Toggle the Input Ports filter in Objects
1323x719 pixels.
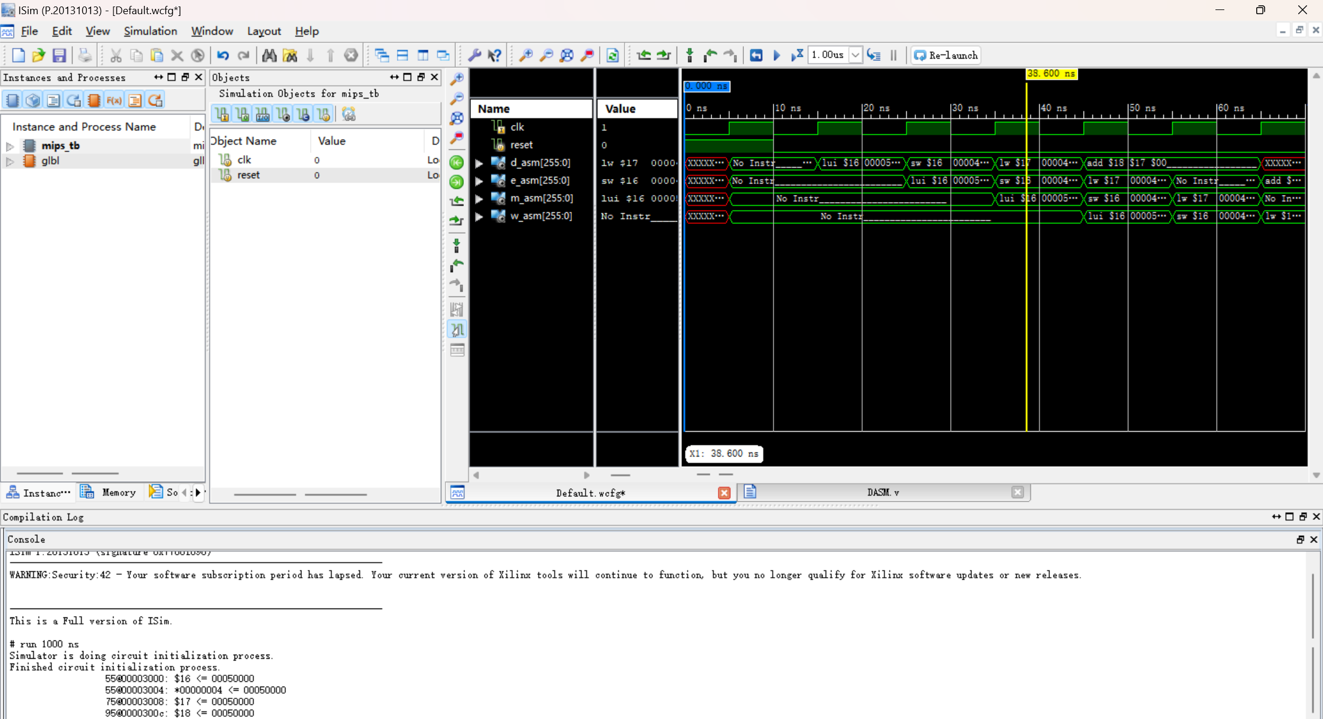[x=222, y=114]
